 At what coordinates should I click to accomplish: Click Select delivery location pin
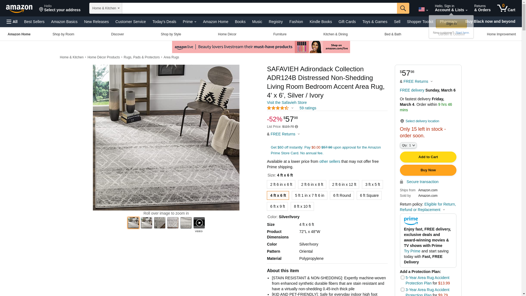click(x=402, y=121)
